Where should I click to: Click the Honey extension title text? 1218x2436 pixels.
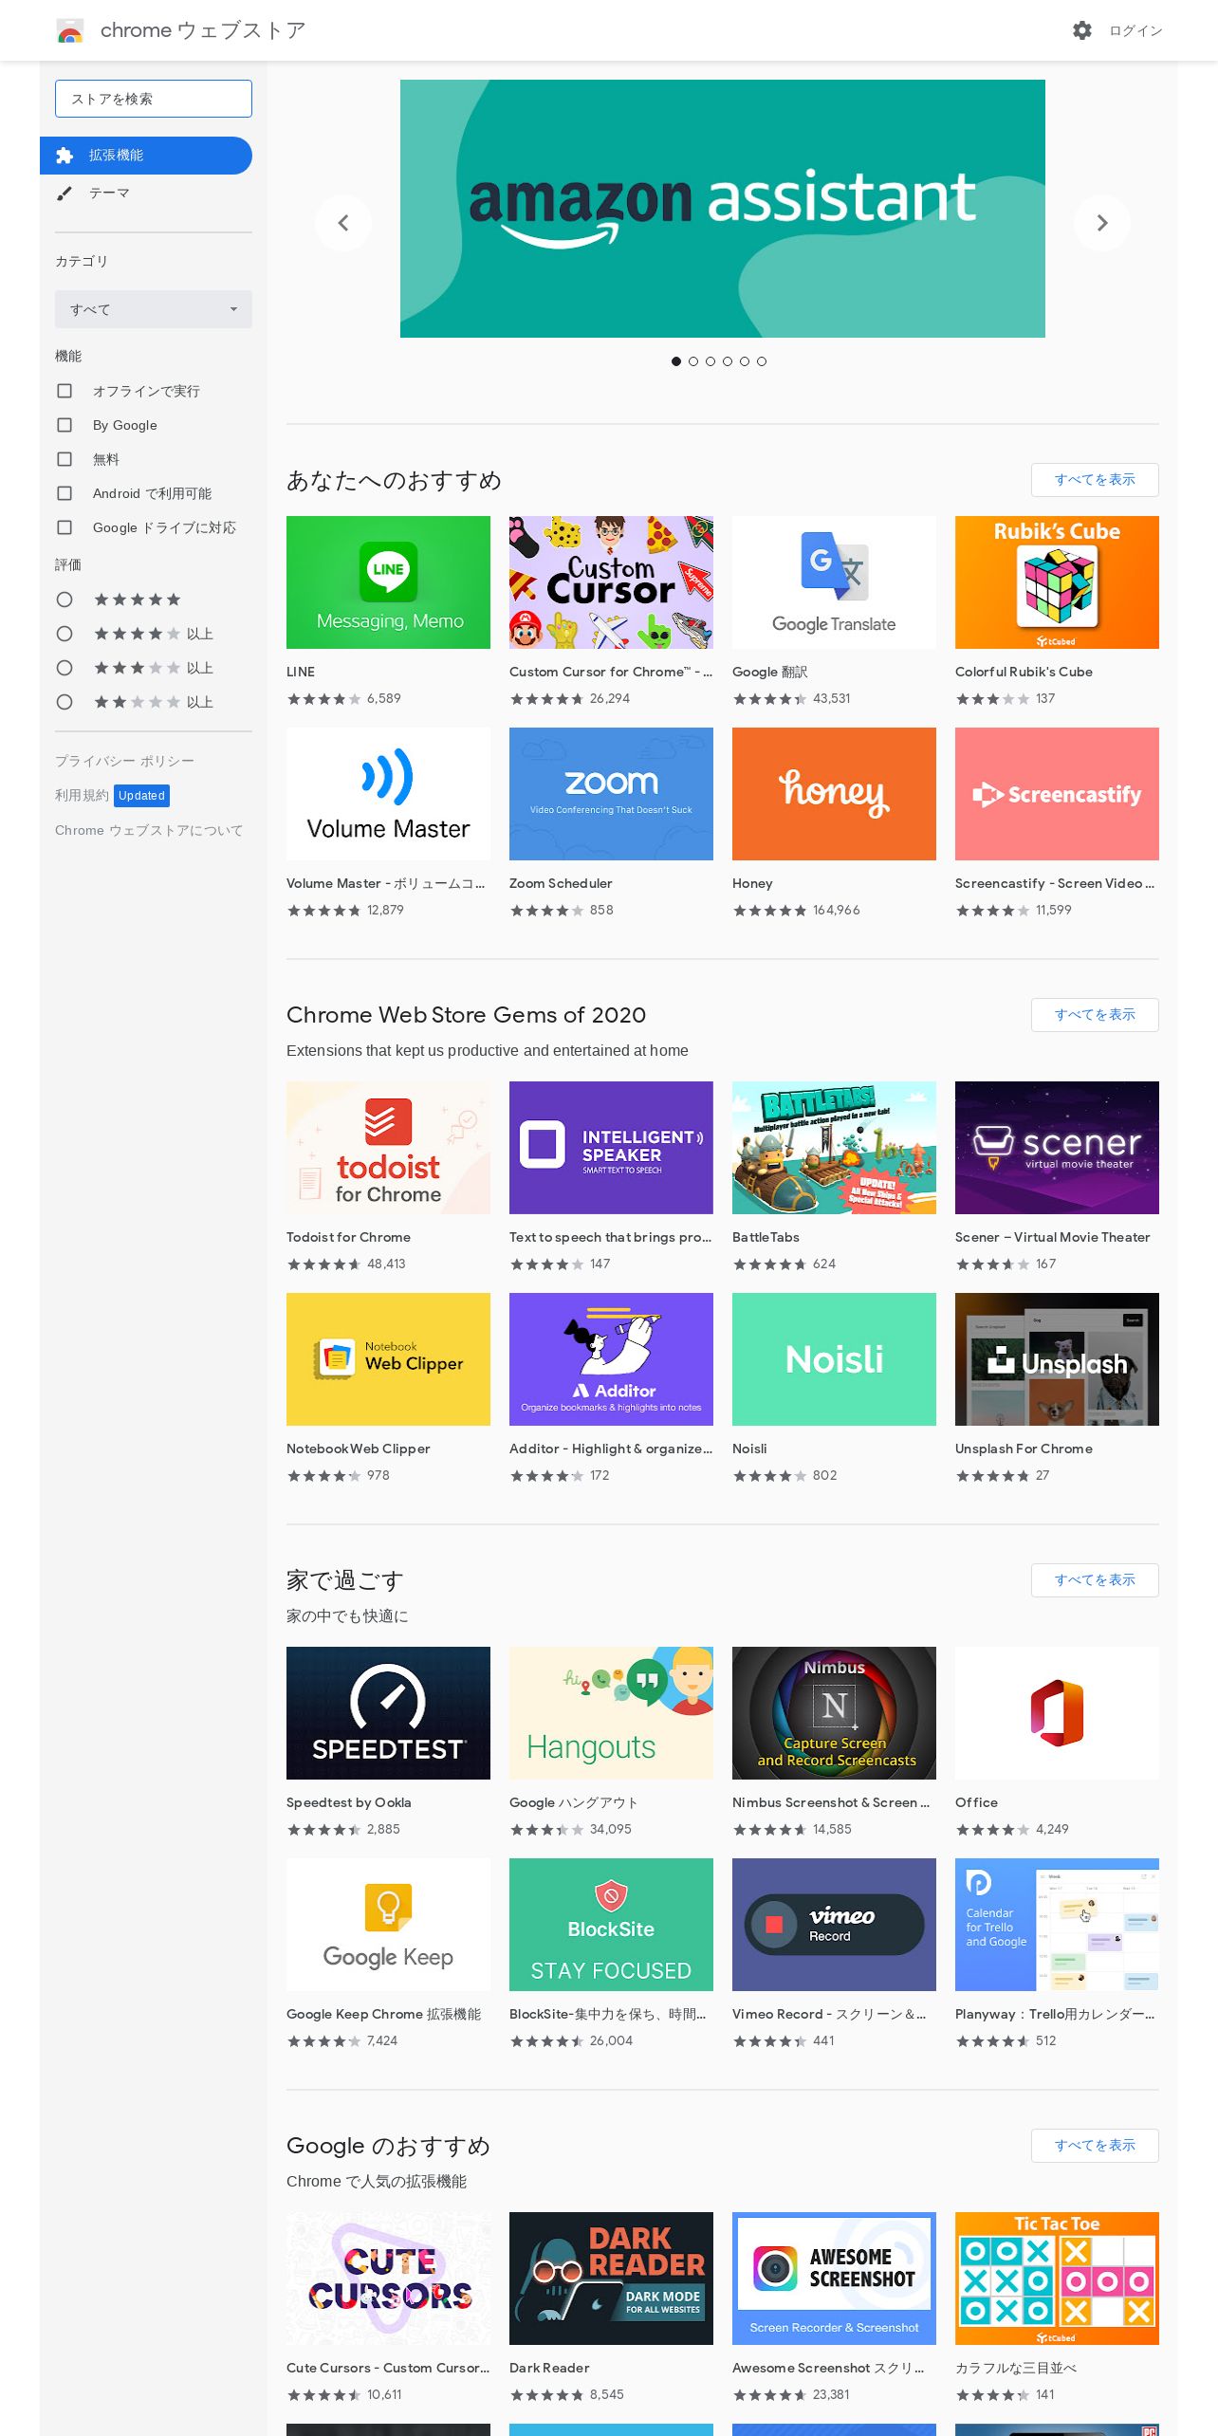click(x=752, y=883)
